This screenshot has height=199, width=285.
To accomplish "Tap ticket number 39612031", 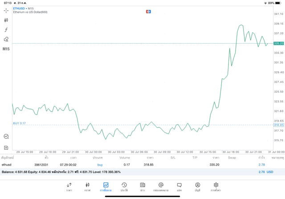I will (x=41, y=165).
